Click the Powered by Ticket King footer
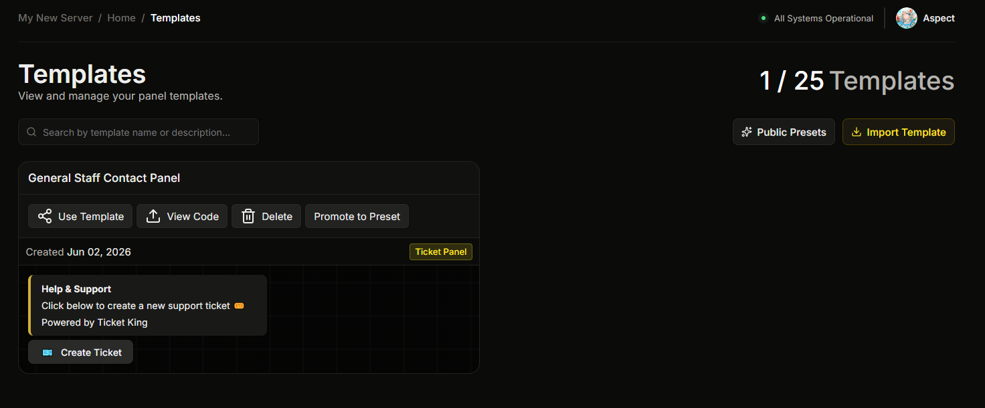Image resolution: width=985 pixels, height=408 pixels. pos(94,322)
